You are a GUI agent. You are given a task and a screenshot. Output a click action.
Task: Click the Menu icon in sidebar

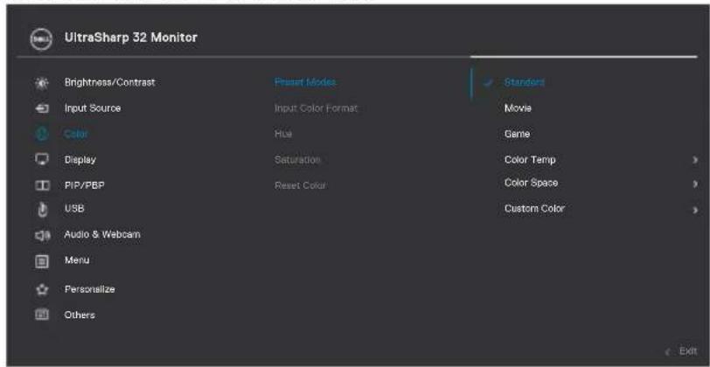41,261
